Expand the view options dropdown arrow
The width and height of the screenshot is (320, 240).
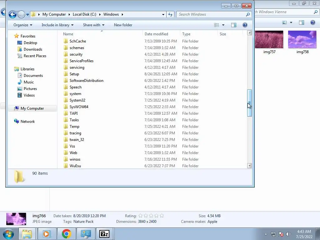[223, 25]
